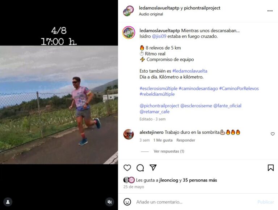This screenshot has height=210, width=278.
Task: Like the post with the heart icon
Action: point(127,168)
